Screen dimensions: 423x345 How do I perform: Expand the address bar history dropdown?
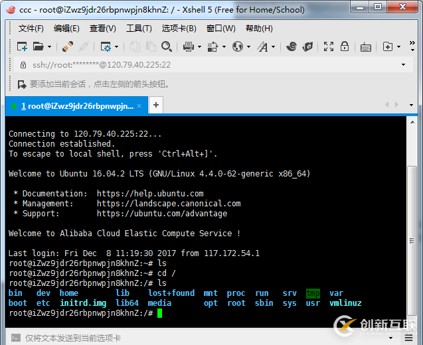pyautogui.click(x=404, y=65)
